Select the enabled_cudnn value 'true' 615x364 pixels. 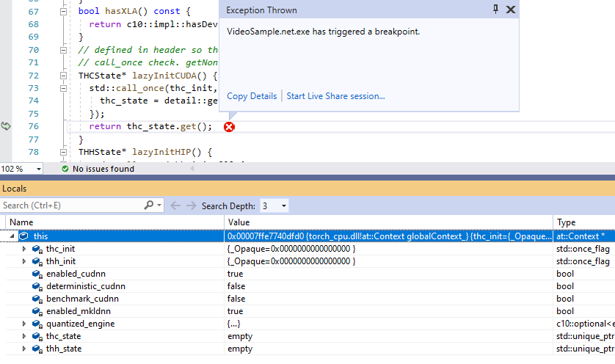[x=235, y=274]
